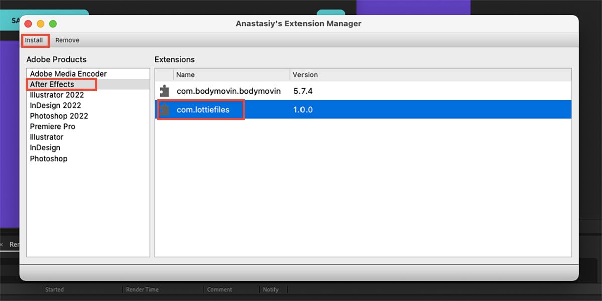Select Photoshop 2022 in the products list
Screen dimensions: 602x301
coord(88,116)
